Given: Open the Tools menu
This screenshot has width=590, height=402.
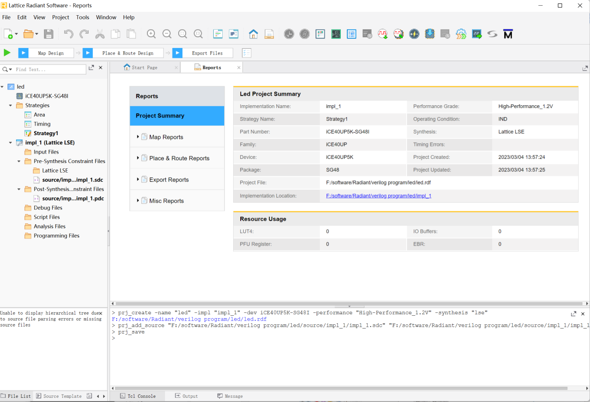Looking at the screenshot, I should [82, 17].
